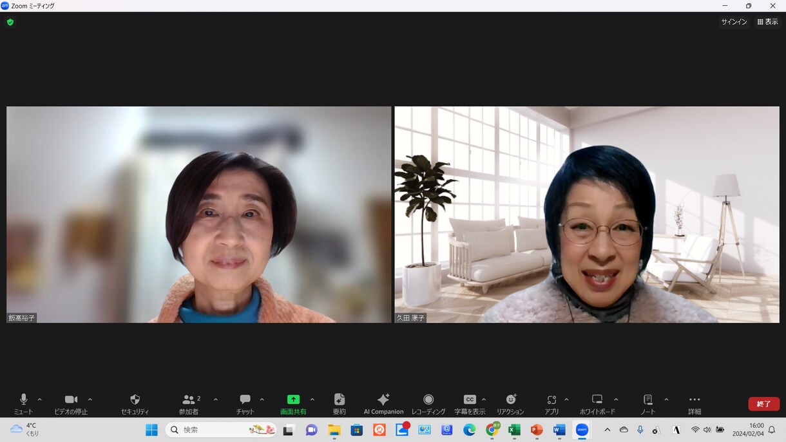Expand whiteboard options arrow beside ホワイトボード

coord(617,399)
